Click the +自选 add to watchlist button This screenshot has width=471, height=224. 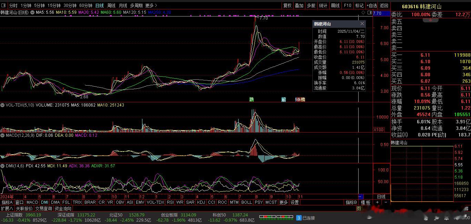pos(371,5)
